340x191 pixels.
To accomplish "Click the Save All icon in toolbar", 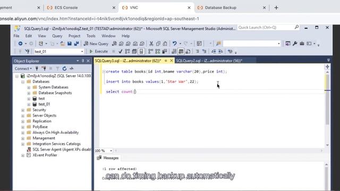I will [76, 44].
